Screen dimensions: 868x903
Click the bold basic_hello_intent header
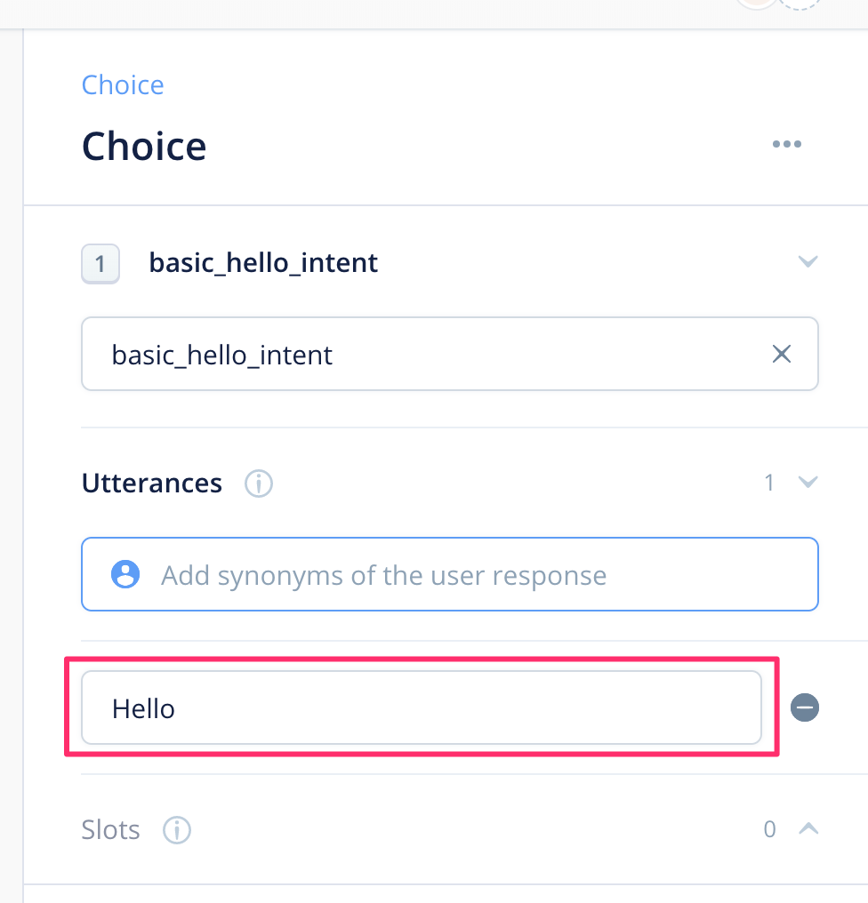point(263,263)
